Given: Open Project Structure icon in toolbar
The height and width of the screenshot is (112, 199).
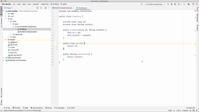Looking at the screenshot, I should pos(189,4).
